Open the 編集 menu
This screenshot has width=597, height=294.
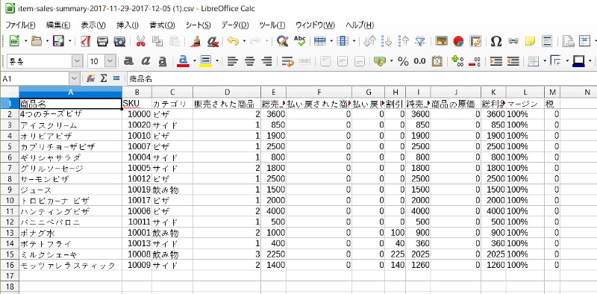click(58, 25)
